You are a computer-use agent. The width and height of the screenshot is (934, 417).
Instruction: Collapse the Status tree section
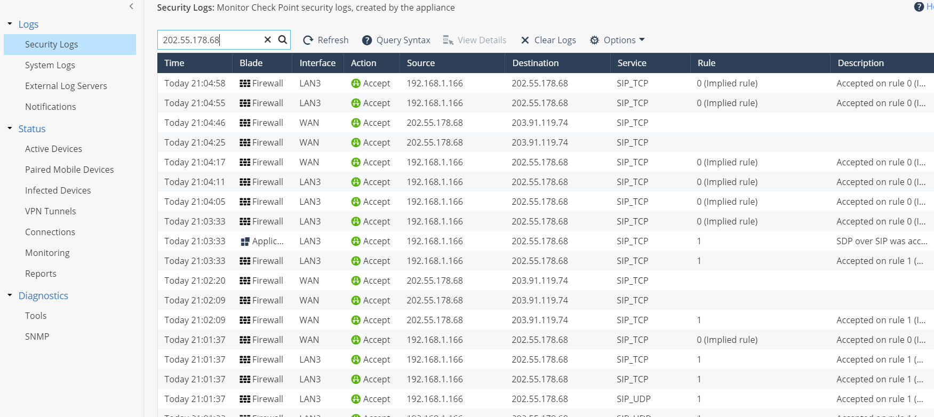[x=10, y=129]
